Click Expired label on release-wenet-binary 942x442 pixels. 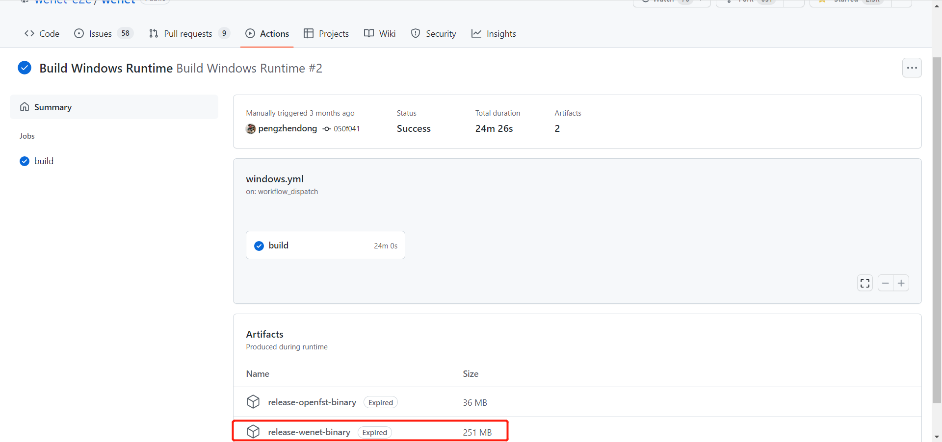point(375,432)
